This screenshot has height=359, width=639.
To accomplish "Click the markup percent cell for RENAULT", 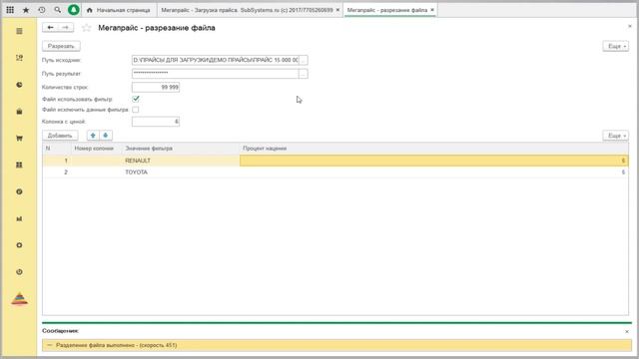I will [x=434, y=161].
